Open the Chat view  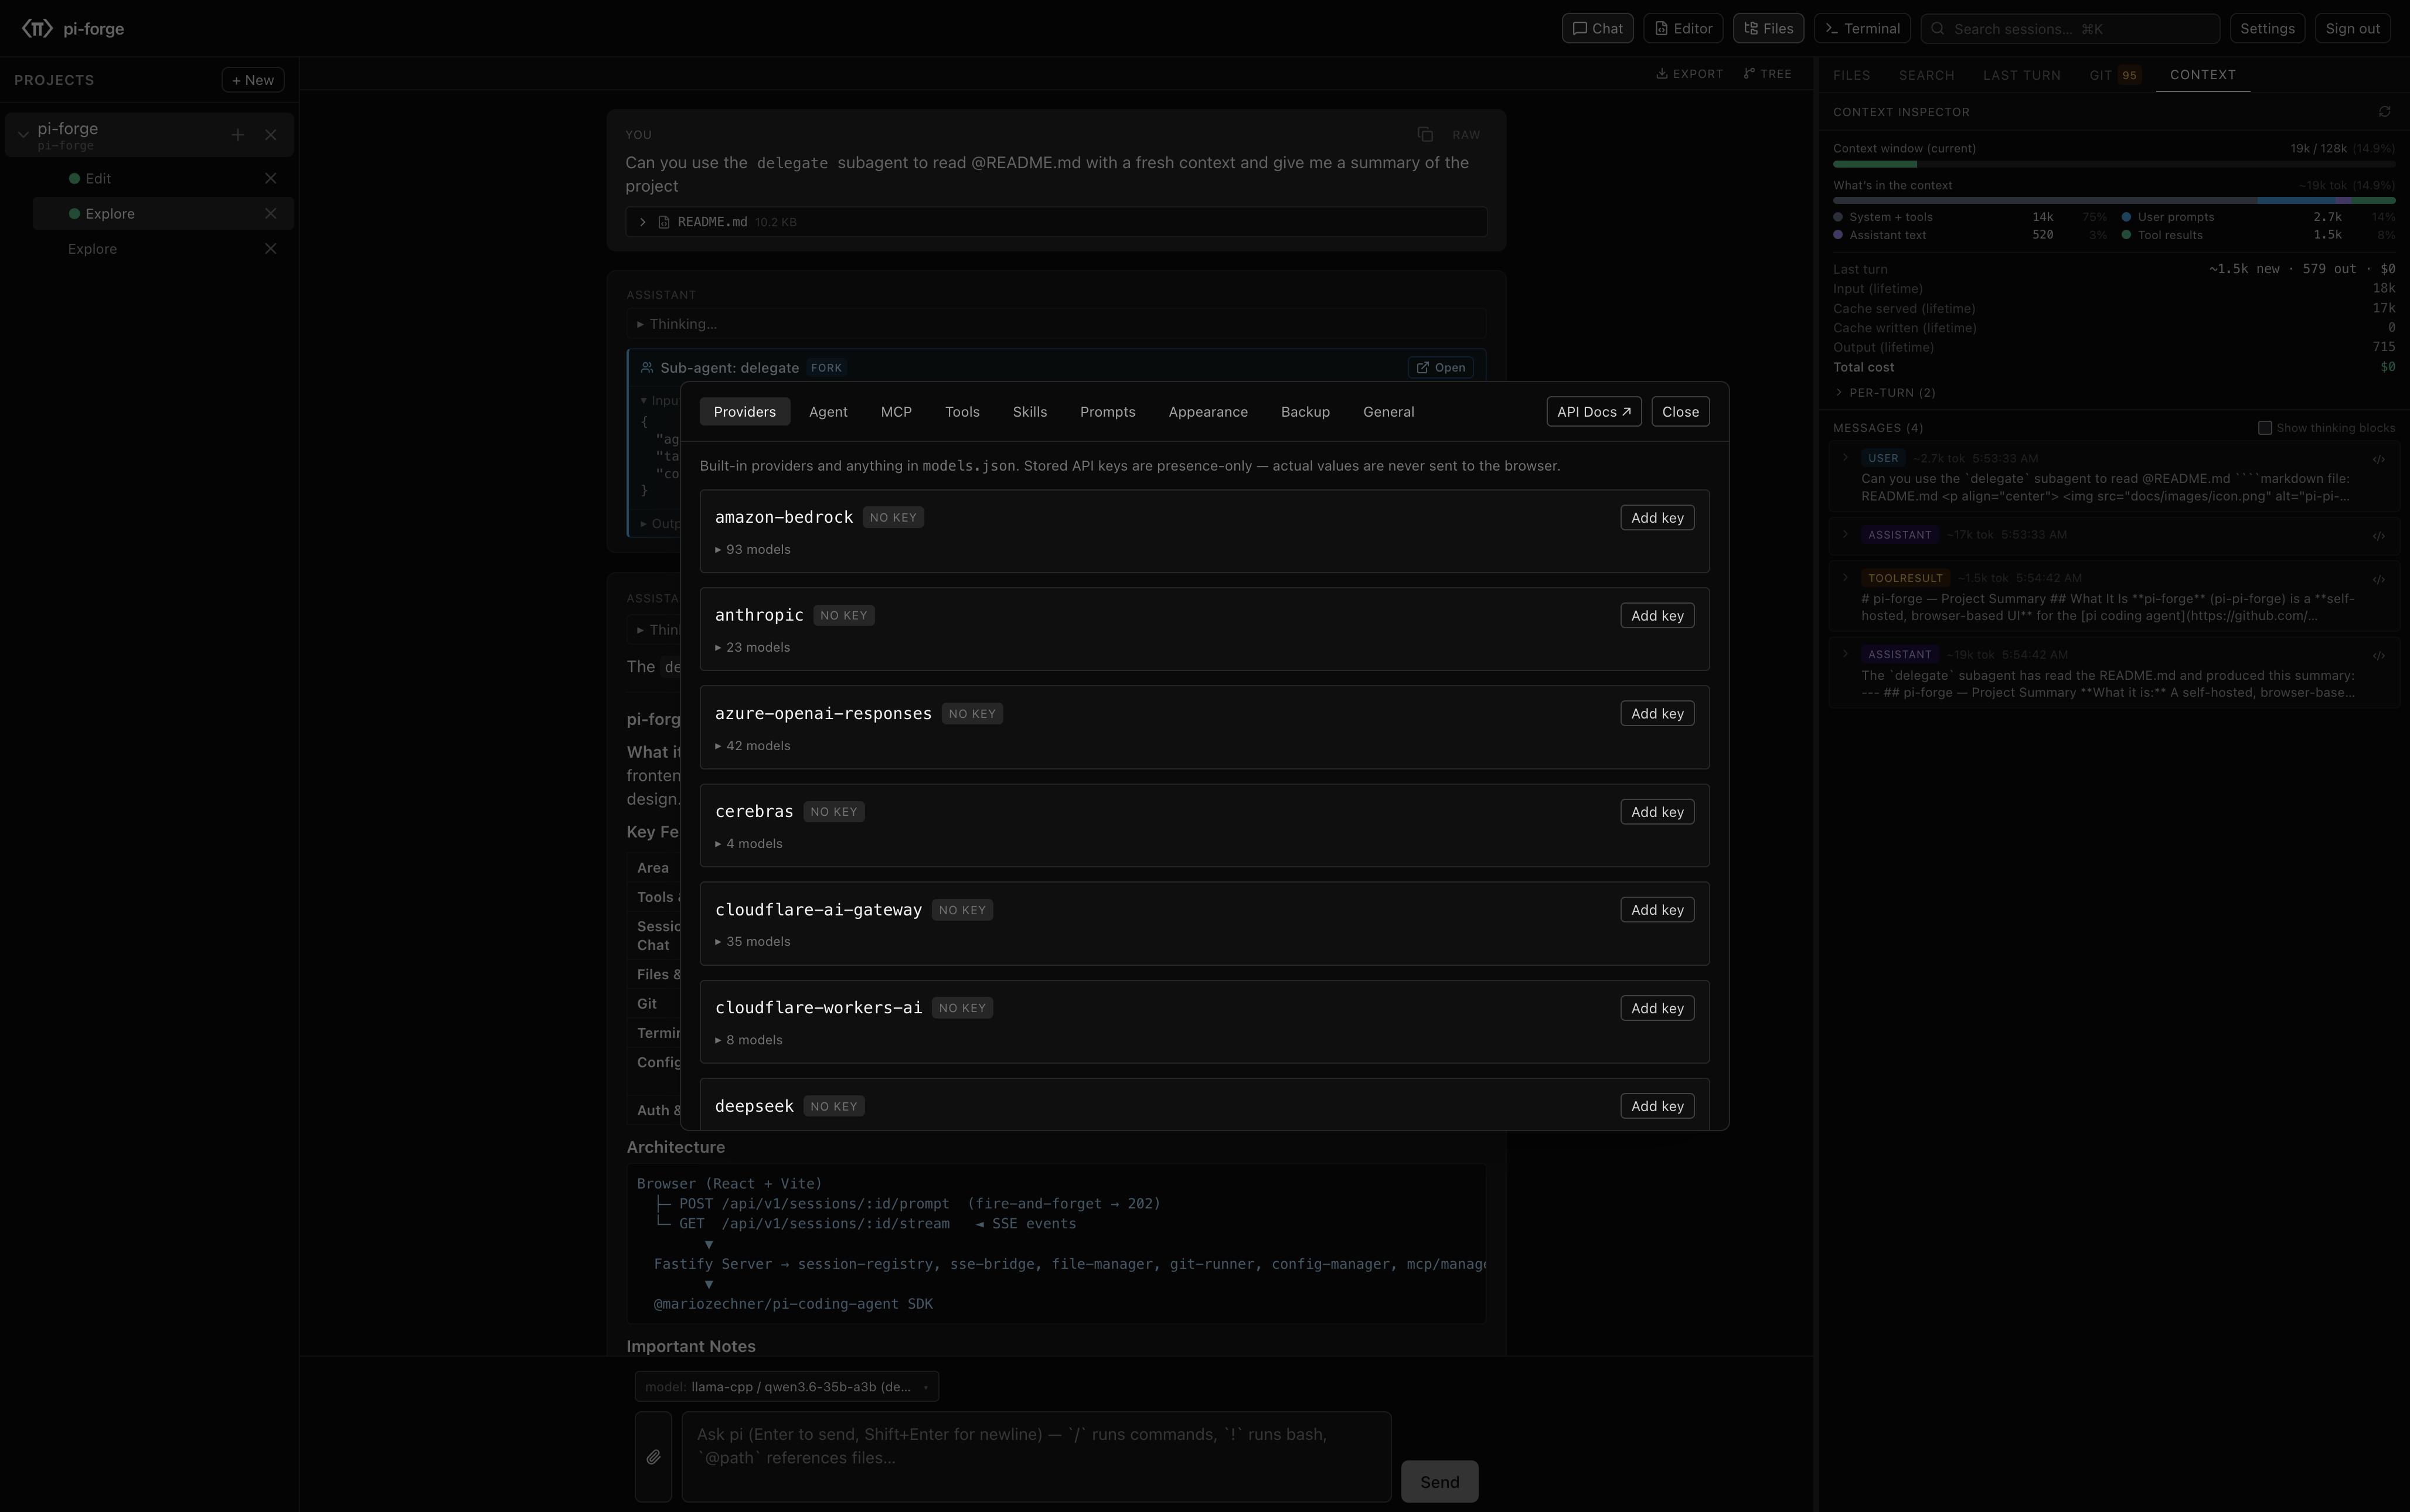click(1597, 28)
